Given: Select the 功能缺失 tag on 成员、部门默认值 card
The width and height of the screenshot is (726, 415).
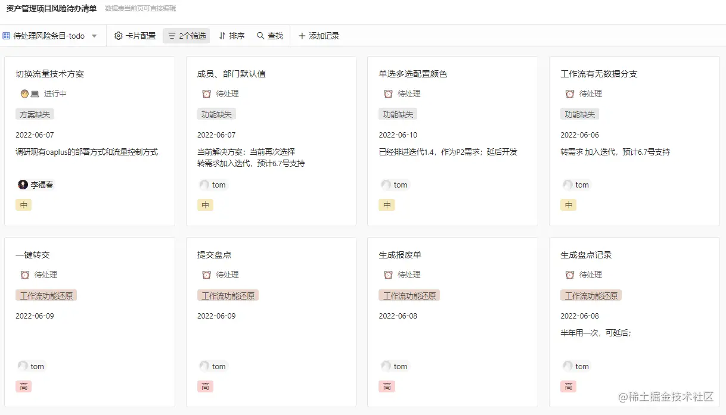Looking at the screenshot, I should pos(216,114).
